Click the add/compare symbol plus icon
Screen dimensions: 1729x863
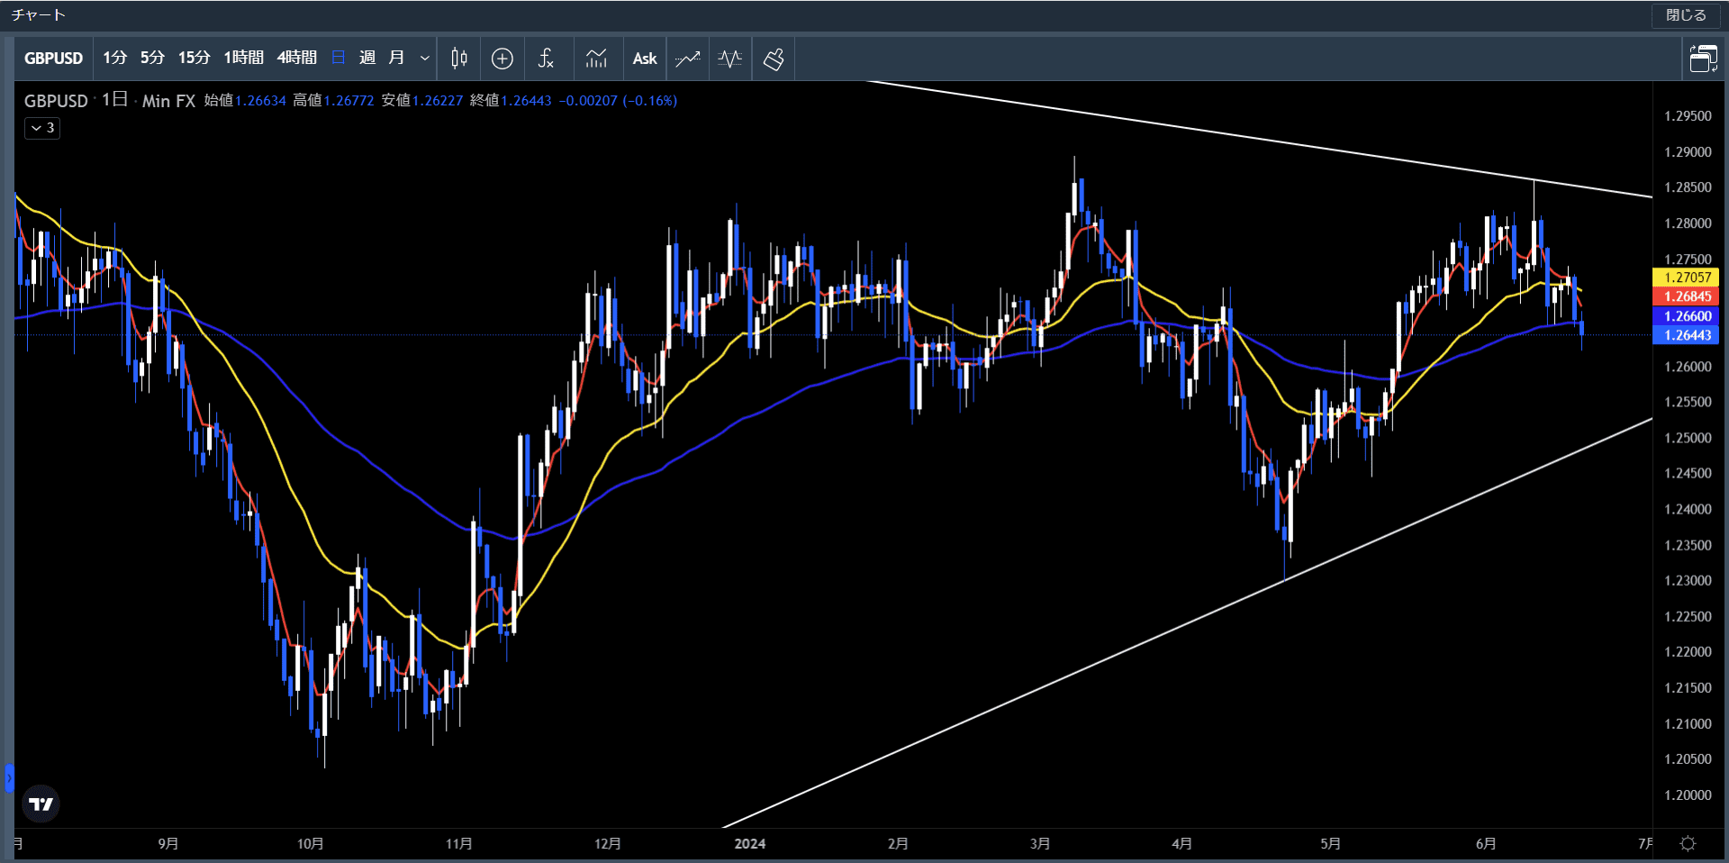[502, 59]
